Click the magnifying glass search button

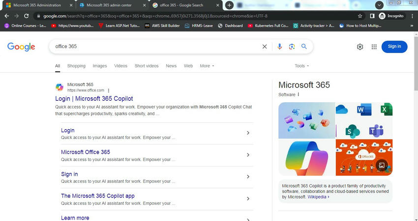tap(304, 46)
